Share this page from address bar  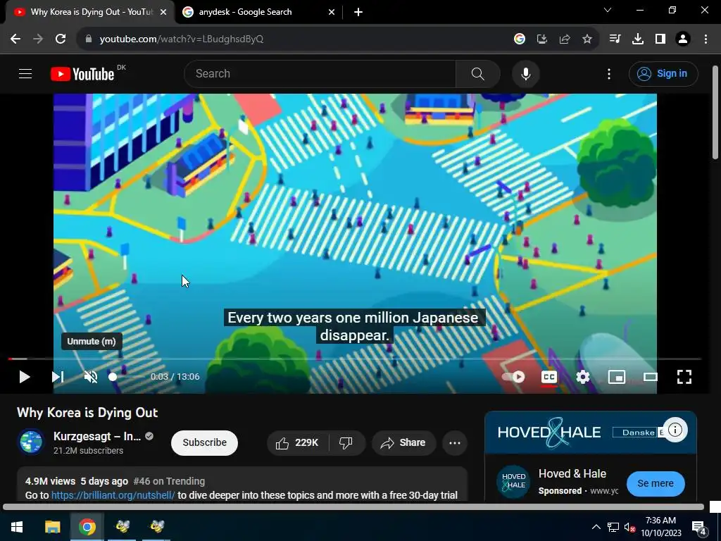(565, 39)
